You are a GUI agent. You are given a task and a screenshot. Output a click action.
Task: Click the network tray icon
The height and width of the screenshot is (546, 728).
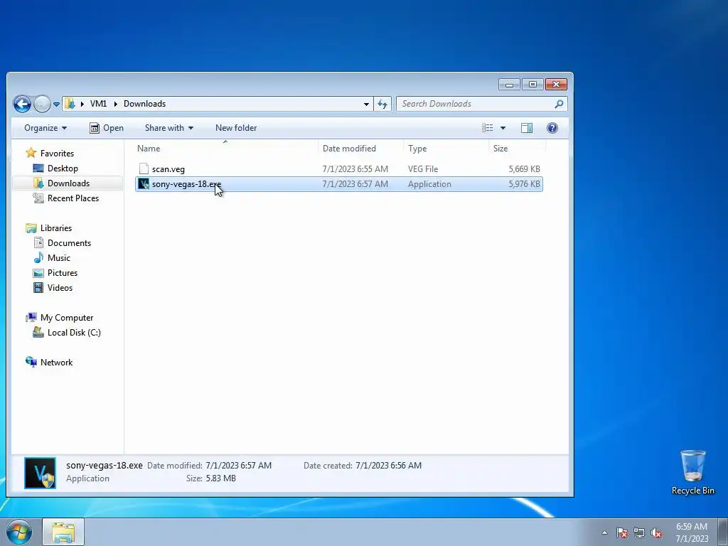pyautogui.click(x=639, y=532)
